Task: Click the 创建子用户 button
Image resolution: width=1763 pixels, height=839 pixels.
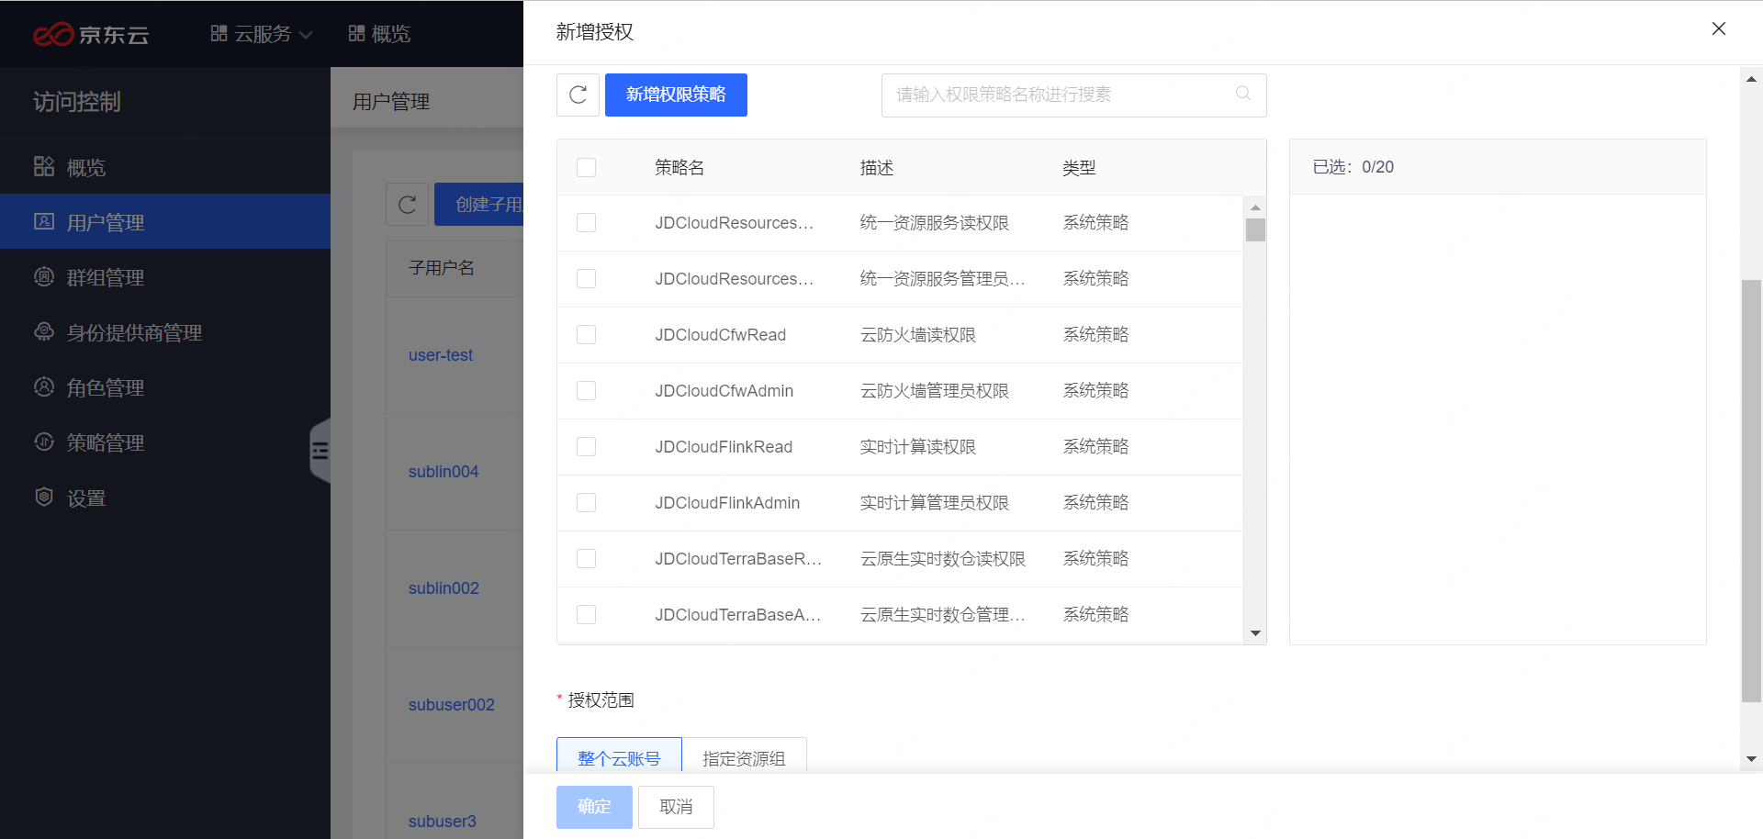Action: coord(479,205)
